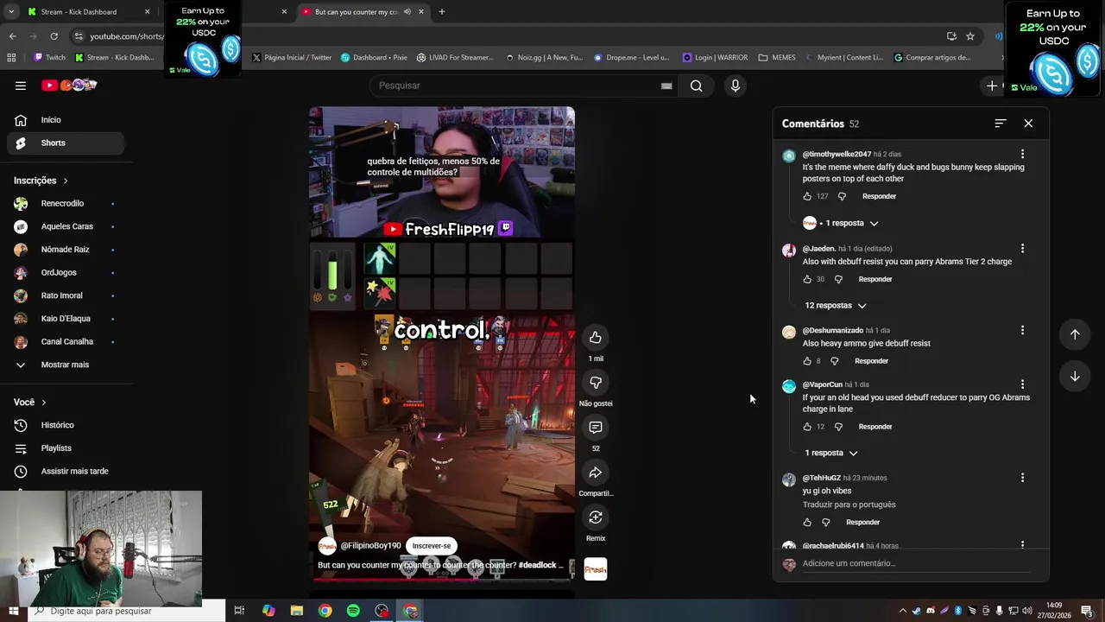Screen dimensions: 1105x622
Task: Click Inscrever-se subscribe button
Action: click(432, 546)
